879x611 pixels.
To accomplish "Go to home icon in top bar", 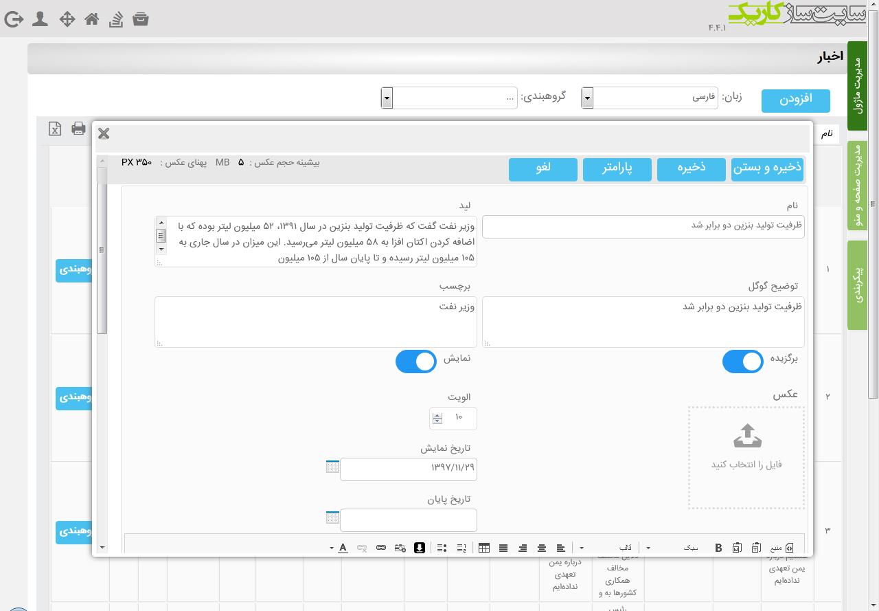I will point(92,19).
